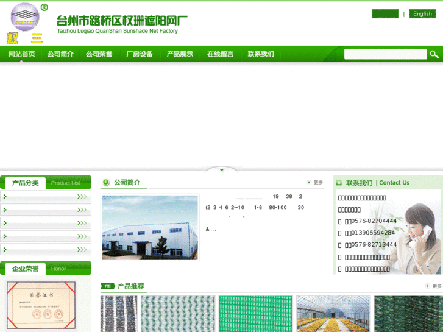The height and width of the screenshot is (332, 443).
Task: Expand the third product category row
Action: tap(46, 223)
